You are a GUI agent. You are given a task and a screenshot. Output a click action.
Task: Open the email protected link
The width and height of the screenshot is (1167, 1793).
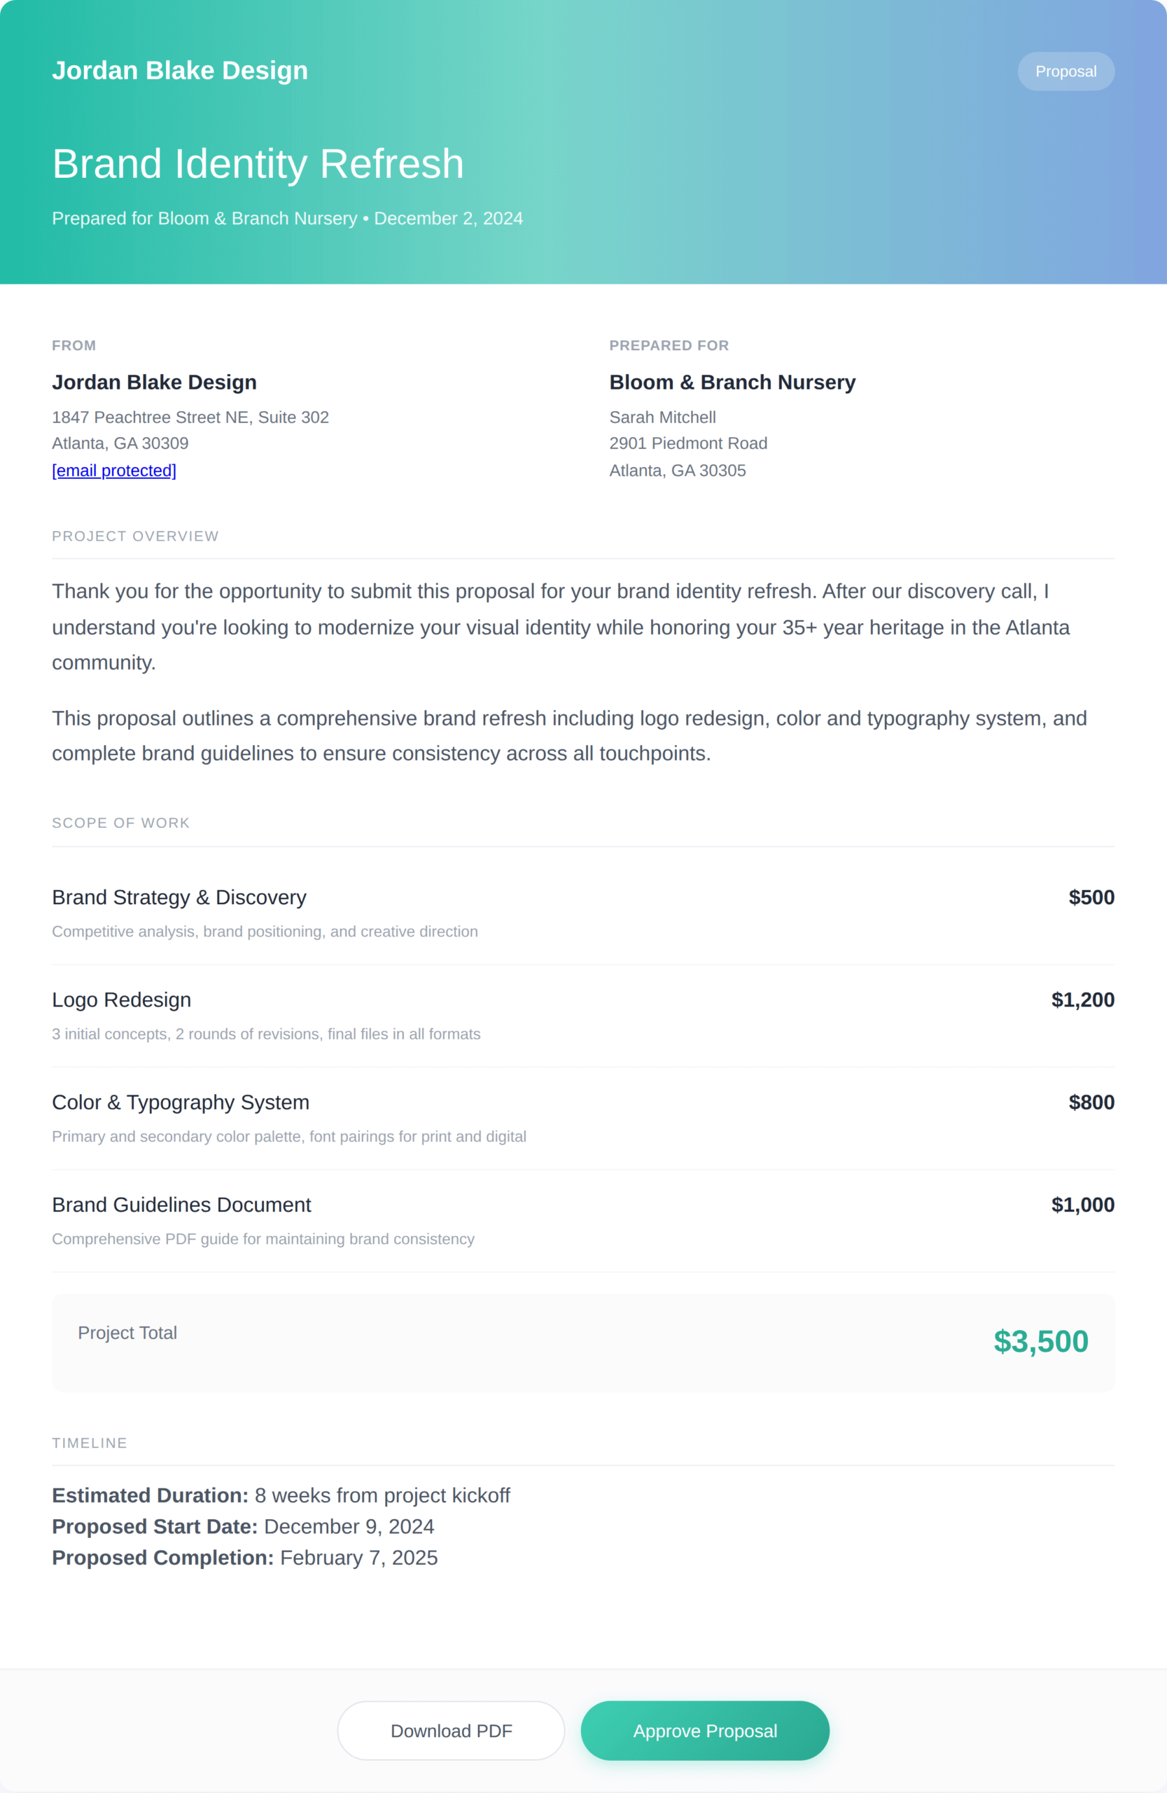coord(113,471)
